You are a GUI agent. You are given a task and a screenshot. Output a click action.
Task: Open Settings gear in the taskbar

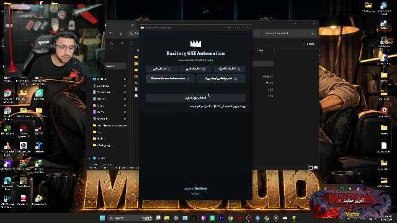tap(176, 218)
